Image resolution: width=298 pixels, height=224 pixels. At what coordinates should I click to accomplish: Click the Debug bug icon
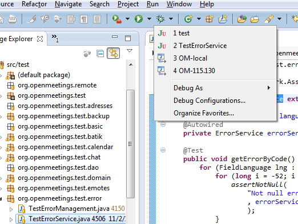coord(160,19)
